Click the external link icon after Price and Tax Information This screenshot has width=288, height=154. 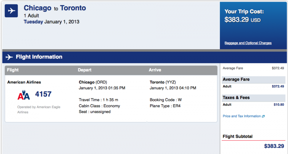click(x=263, y=116)
